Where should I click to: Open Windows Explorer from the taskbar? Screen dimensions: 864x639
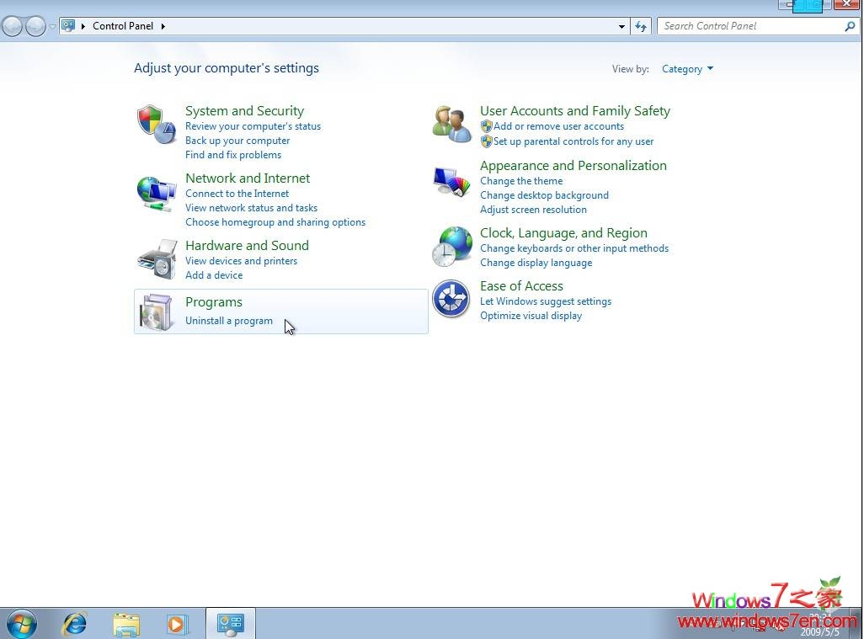point(125,624)
